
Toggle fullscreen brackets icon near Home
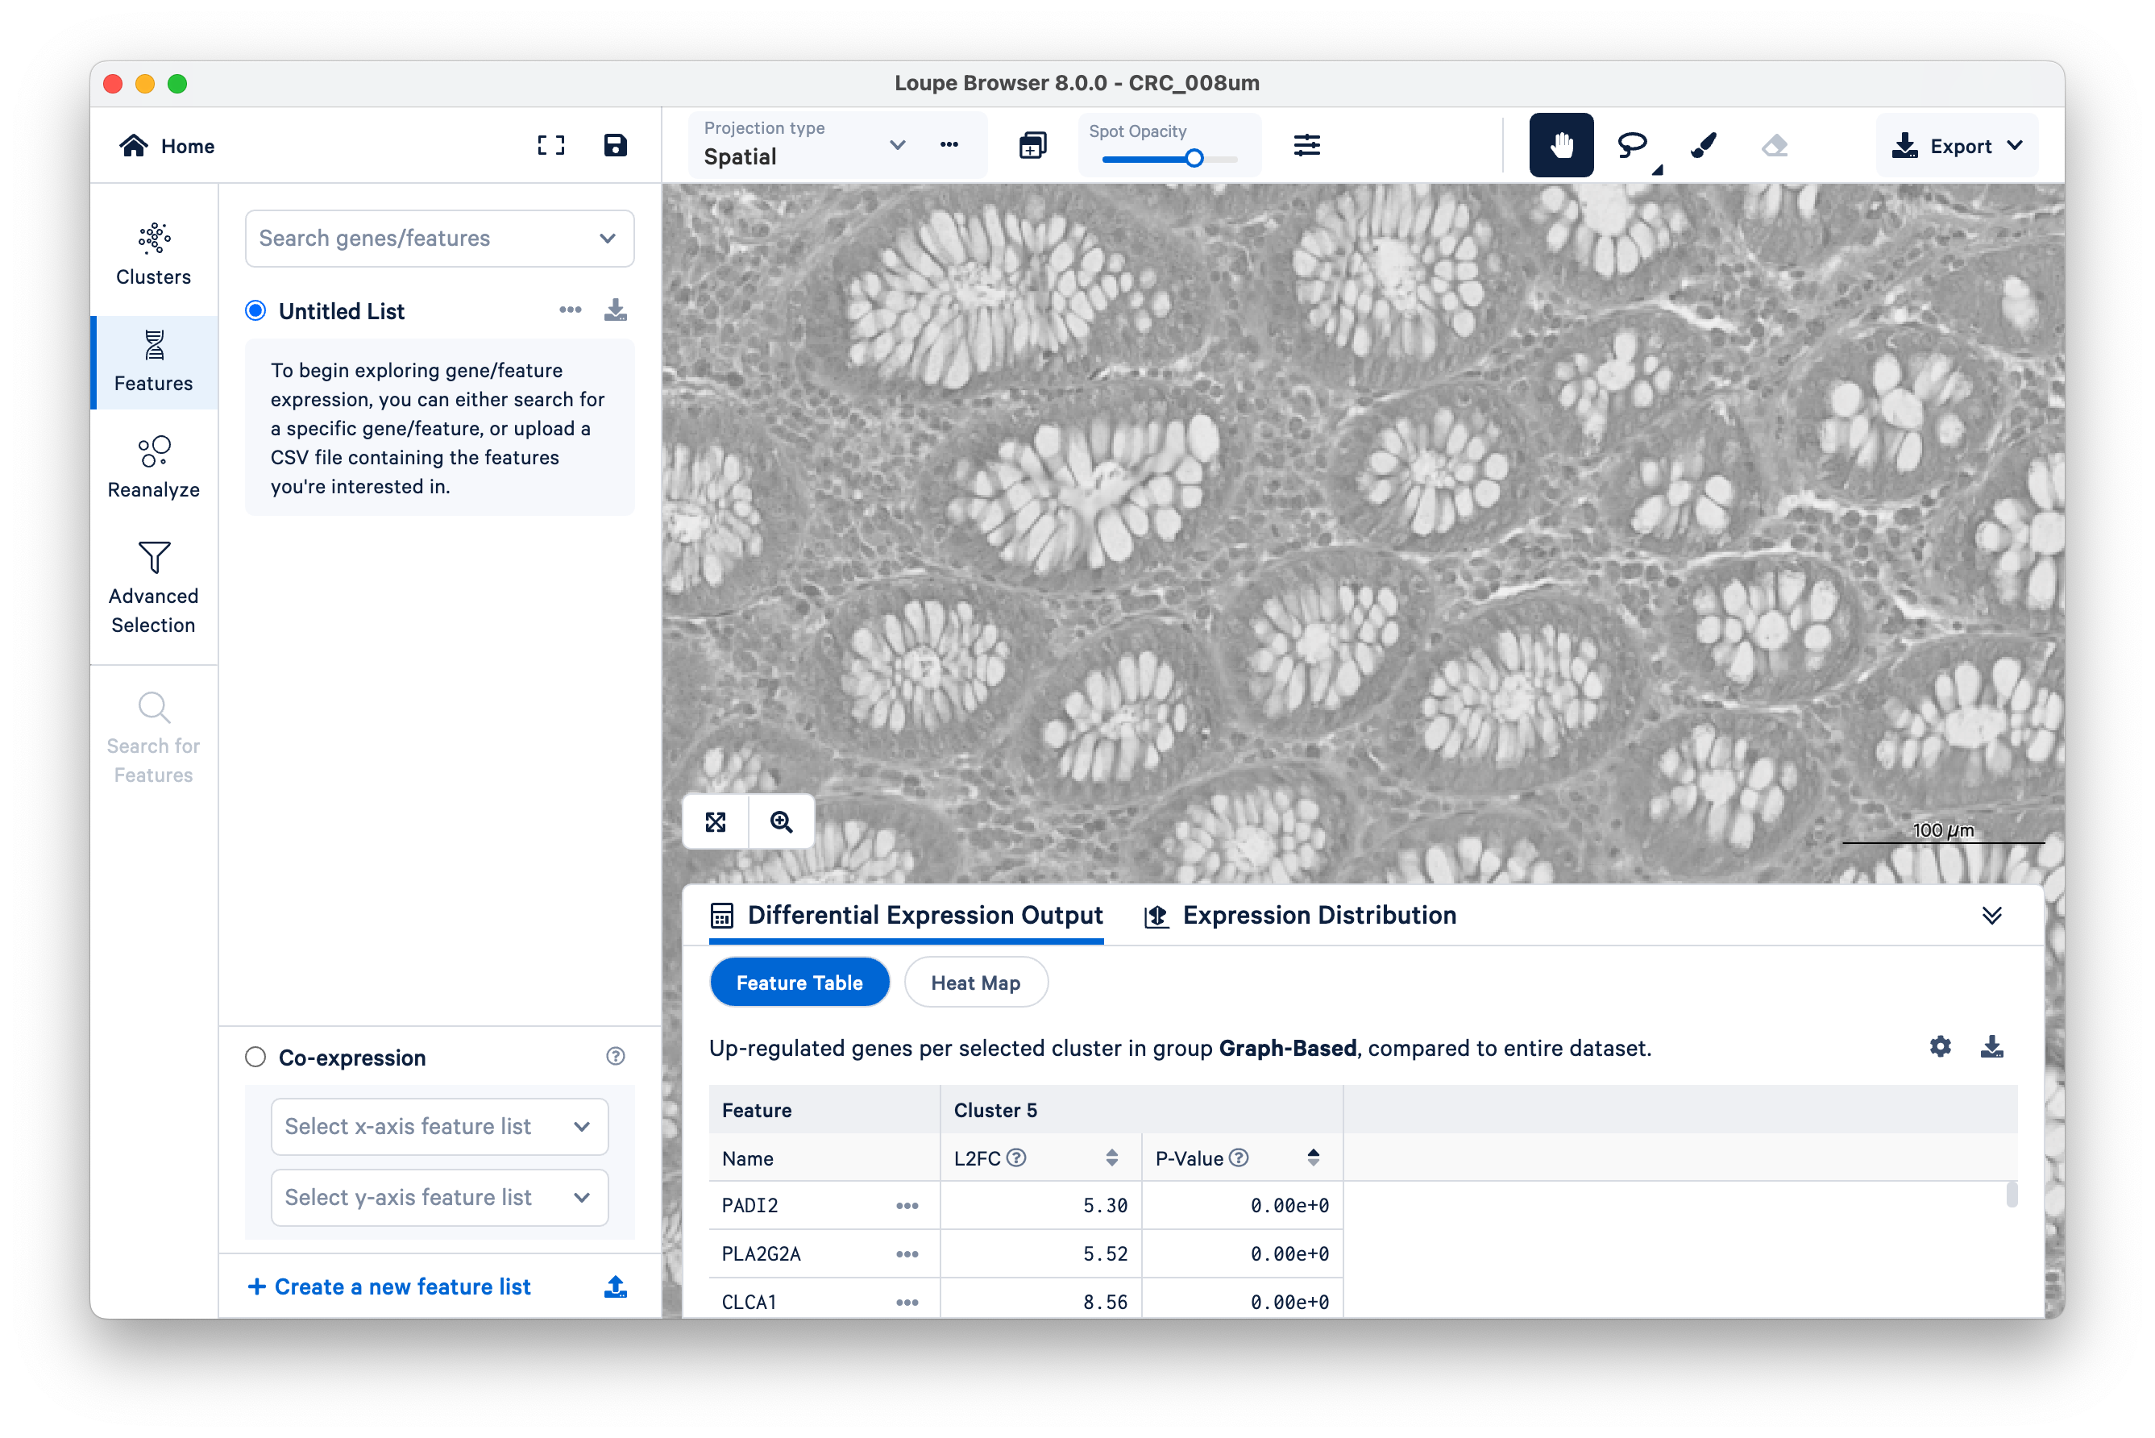pos(551,145)
